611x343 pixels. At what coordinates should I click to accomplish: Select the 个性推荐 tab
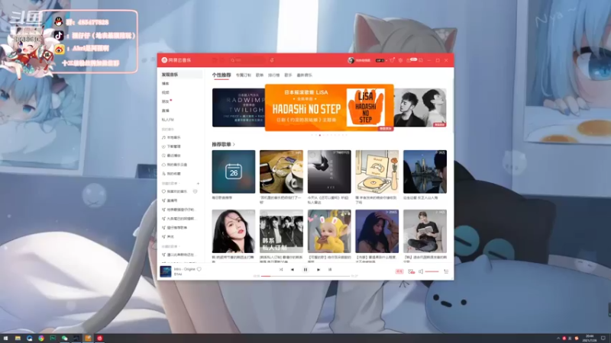click(221, 75)
